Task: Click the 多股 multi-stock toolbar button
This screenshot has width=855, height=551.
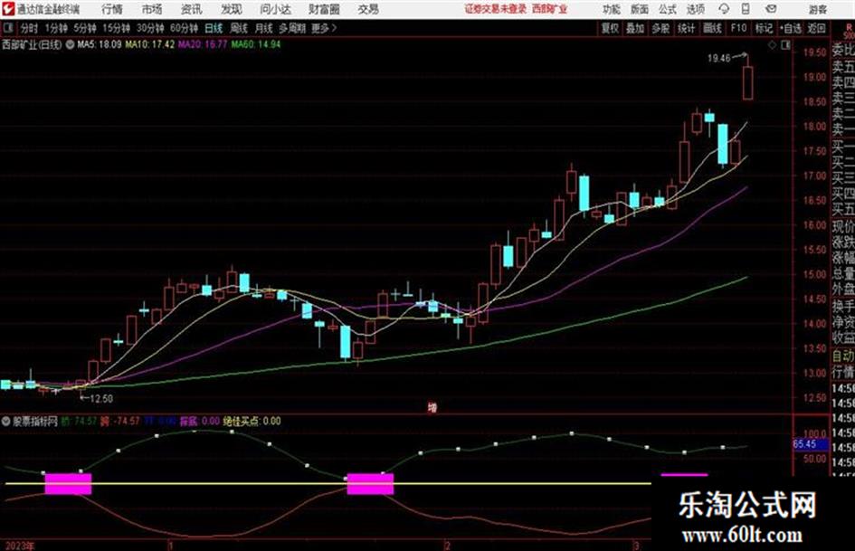Action: (660, 28)
